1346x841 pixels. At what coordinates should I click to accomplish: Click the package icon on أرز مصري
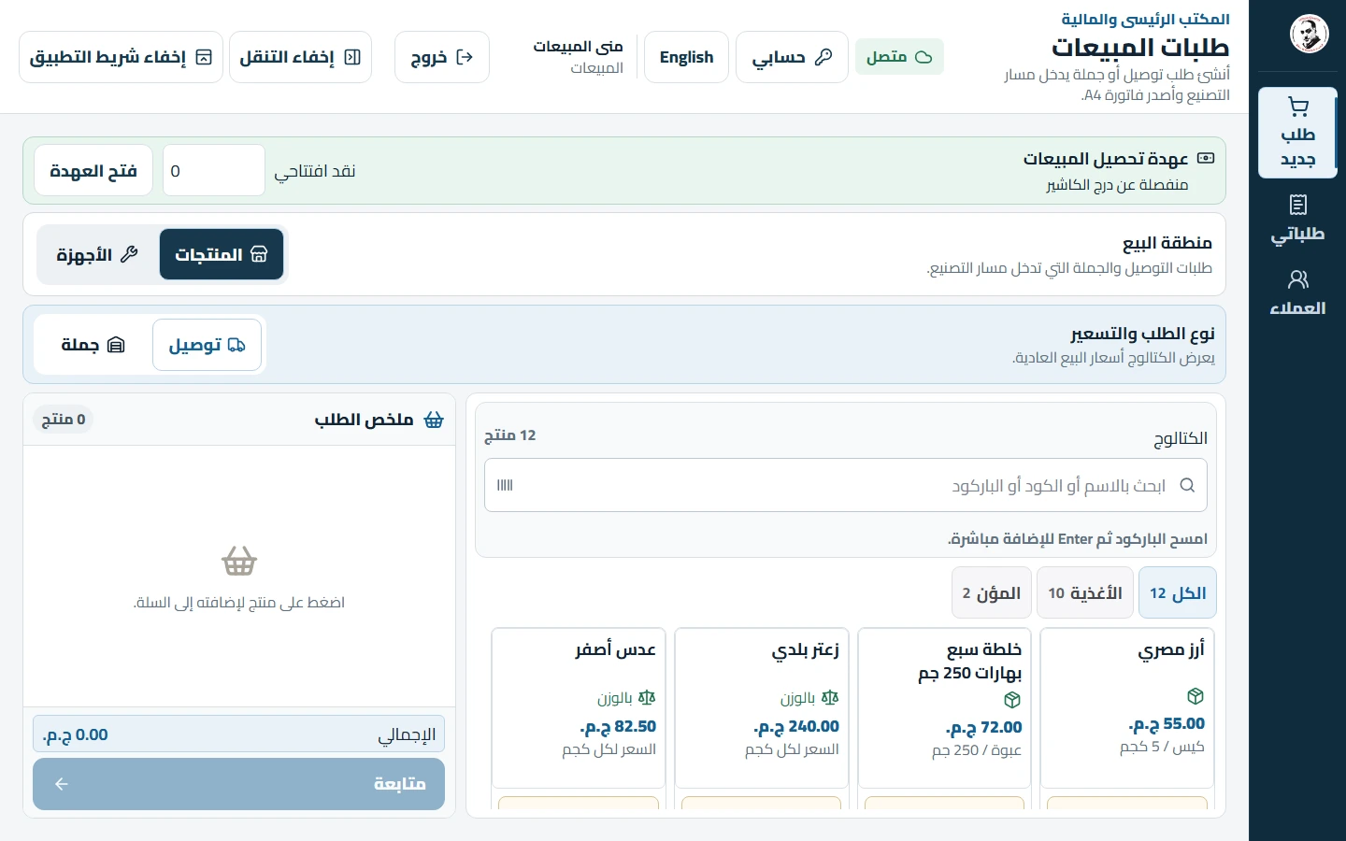1196,696
